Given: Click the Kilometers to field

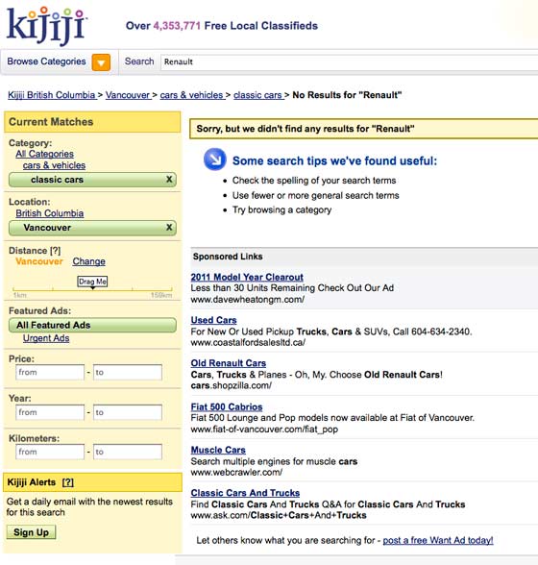Looking at the screenshot, I should pyautogui.click(x=128, y=452).
